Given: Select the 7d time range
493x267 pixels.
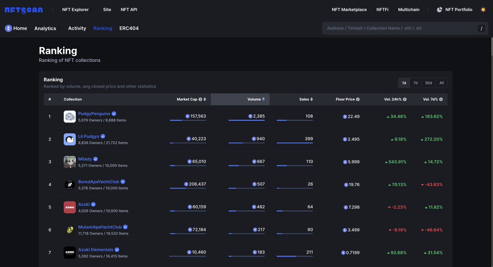Looking at the screenshot, I should (415, 83).
